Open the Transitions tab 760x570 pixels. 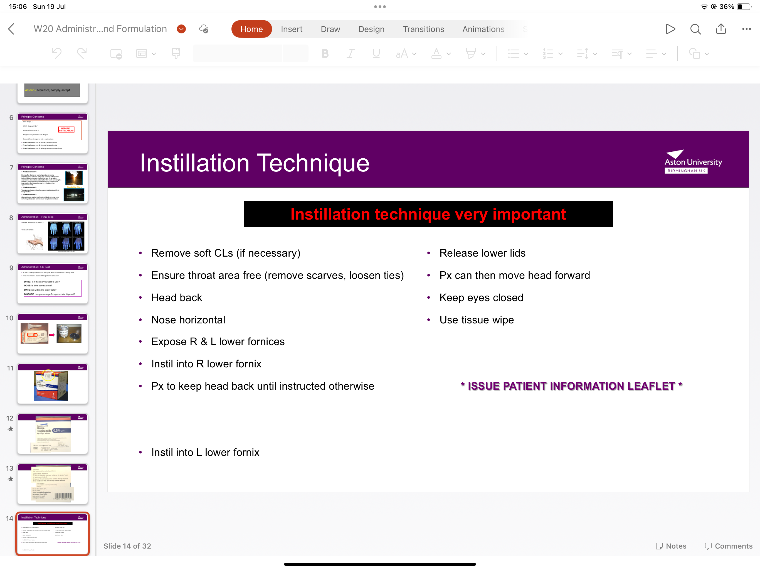tap(423, 29)
